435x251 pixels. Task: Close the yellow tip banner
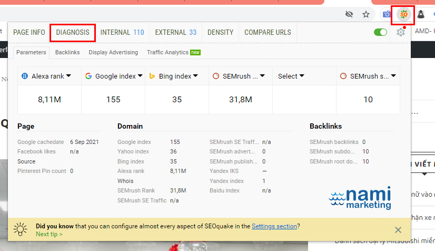[398, 230]
